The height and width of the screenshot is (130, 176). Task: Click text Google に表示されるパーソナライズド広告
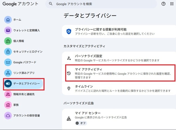pos(101,118)
